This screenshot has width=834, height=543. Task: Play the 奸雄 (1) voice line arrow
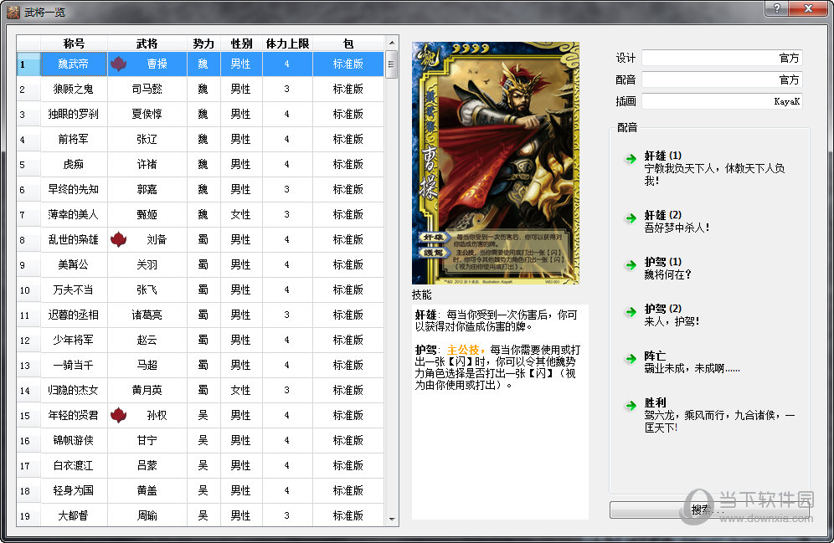(631, 159)
